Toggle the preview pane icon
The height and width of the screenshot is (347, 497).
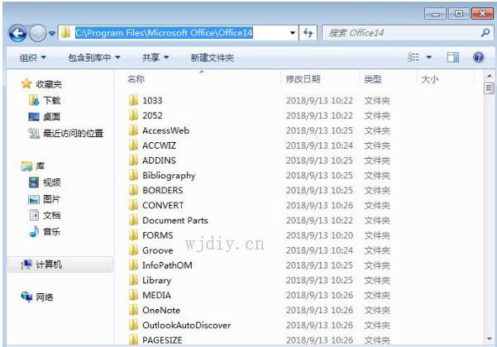pyautogui.click(x=453, y=58)
